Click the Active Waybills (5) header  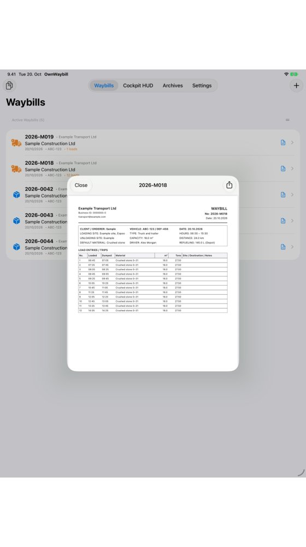28,120
